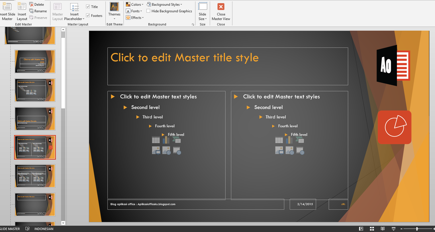Click the 'INDONESIAN' language indicator

tap(44, 229)
